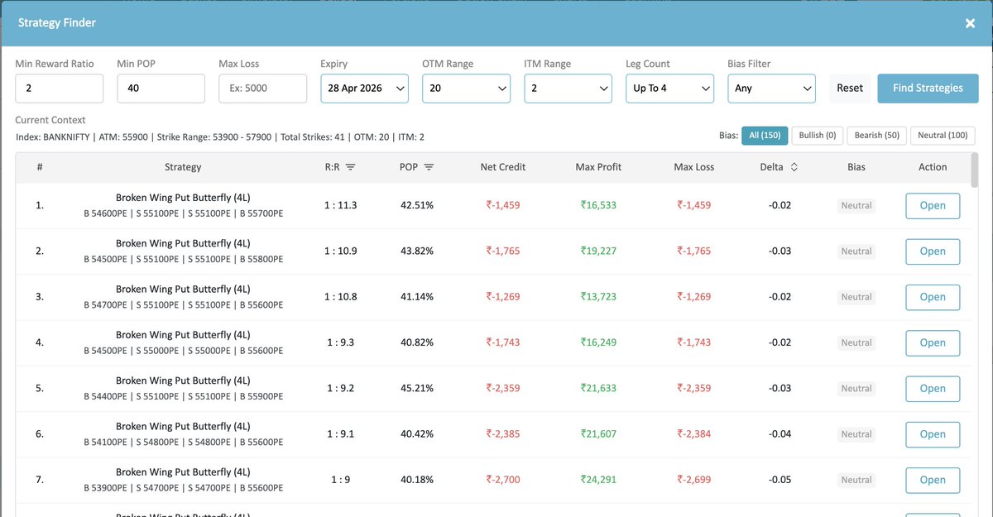Open strategy row 7 with 40.18% POP
This screenshot has height=517, width=993.
tap(933, 480)
